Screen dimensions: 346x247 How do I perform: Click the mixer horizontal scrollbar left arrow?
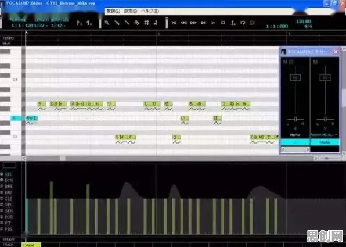tap(283, 149)
